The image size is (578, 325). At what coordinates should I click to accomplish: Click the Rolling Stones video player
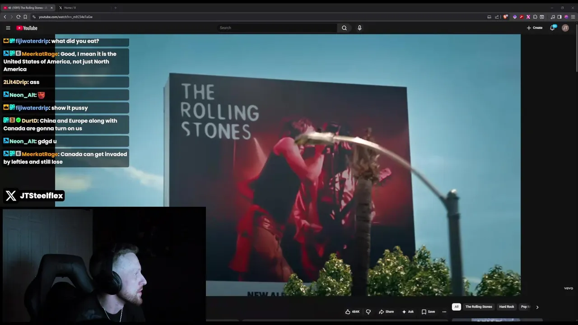click(x=288, y=165)
